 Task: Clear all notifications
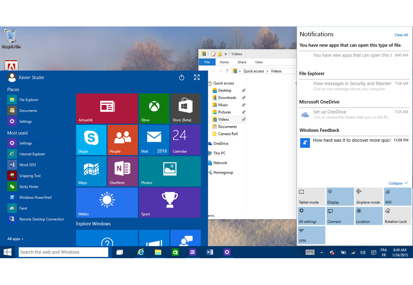401,35
